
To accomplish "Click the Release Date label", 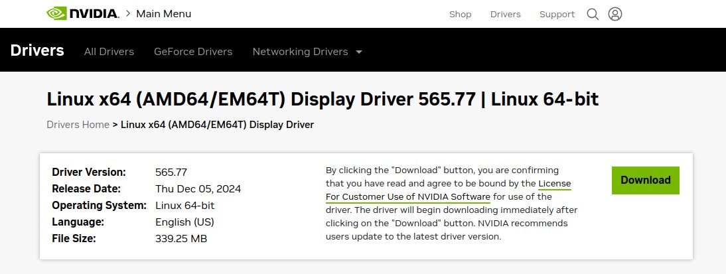I will tap(86, 189).
